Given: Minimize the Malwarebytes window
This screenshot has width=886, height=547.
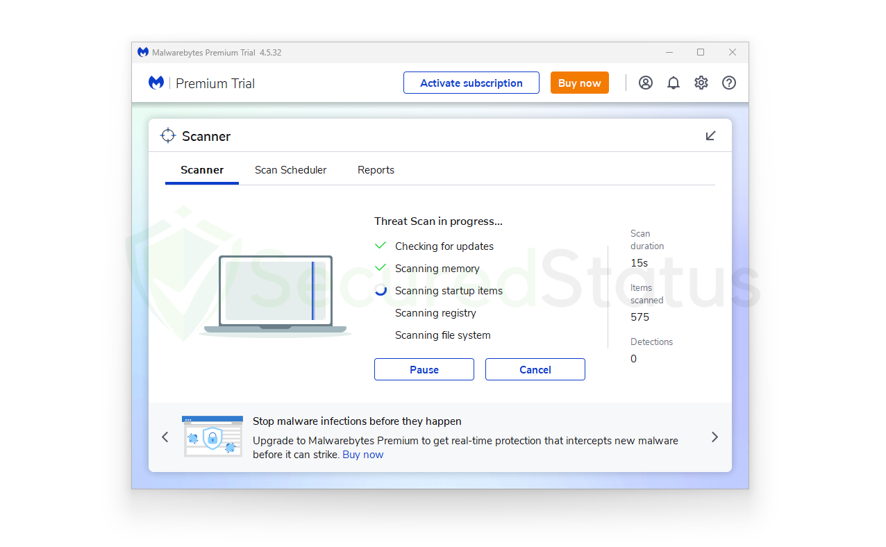Looking at the screenshot, I should (x=669, y=52).
